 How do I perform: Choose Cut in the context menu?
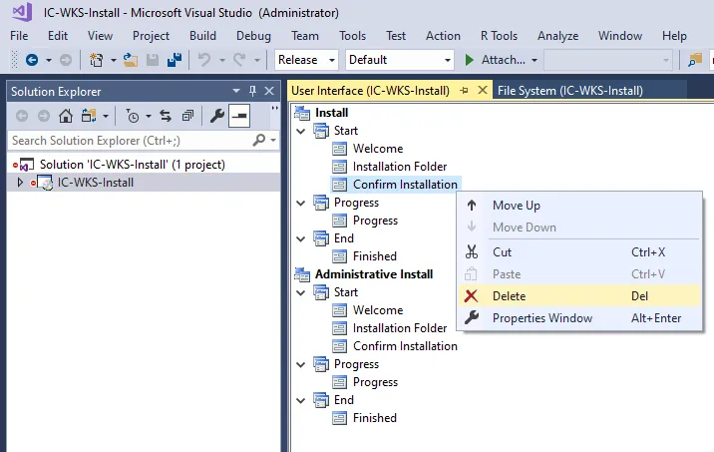[579, 252]
